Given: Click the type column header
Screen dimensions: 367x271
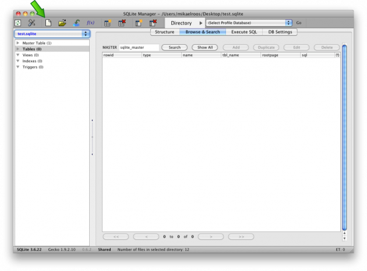Looking at the screenshot, I should pos(162,55).
